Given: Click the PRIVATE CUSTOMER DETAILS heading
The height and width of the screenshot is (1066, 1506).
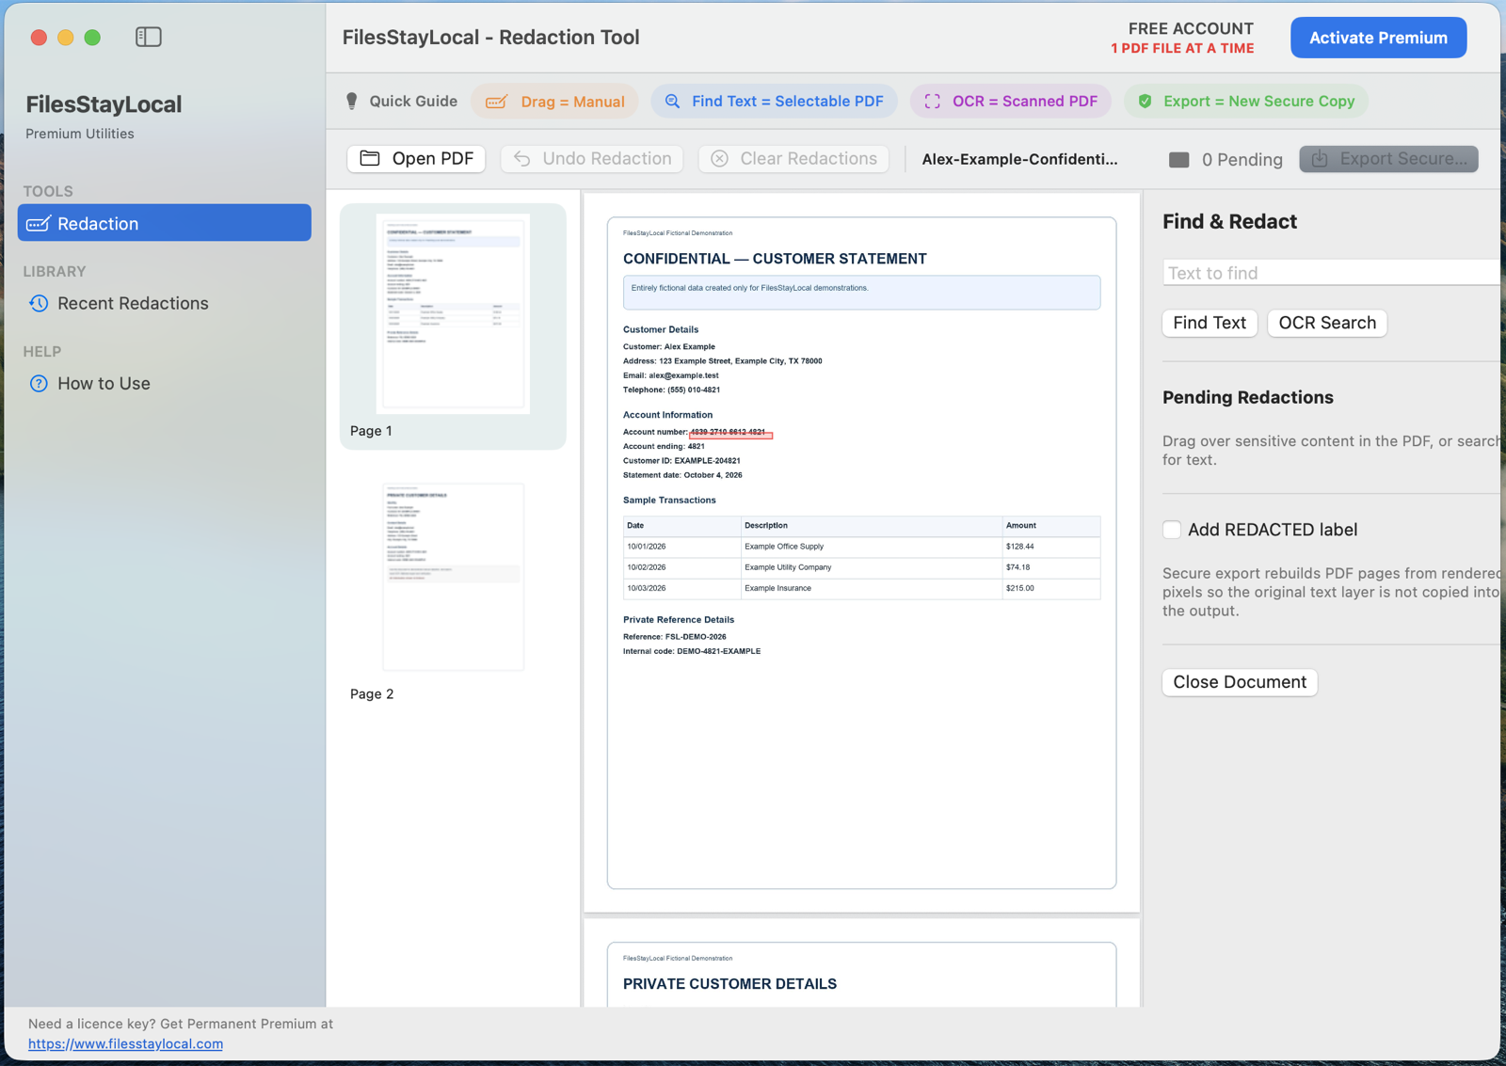Looking at the screenshot, I should point(729,984).
